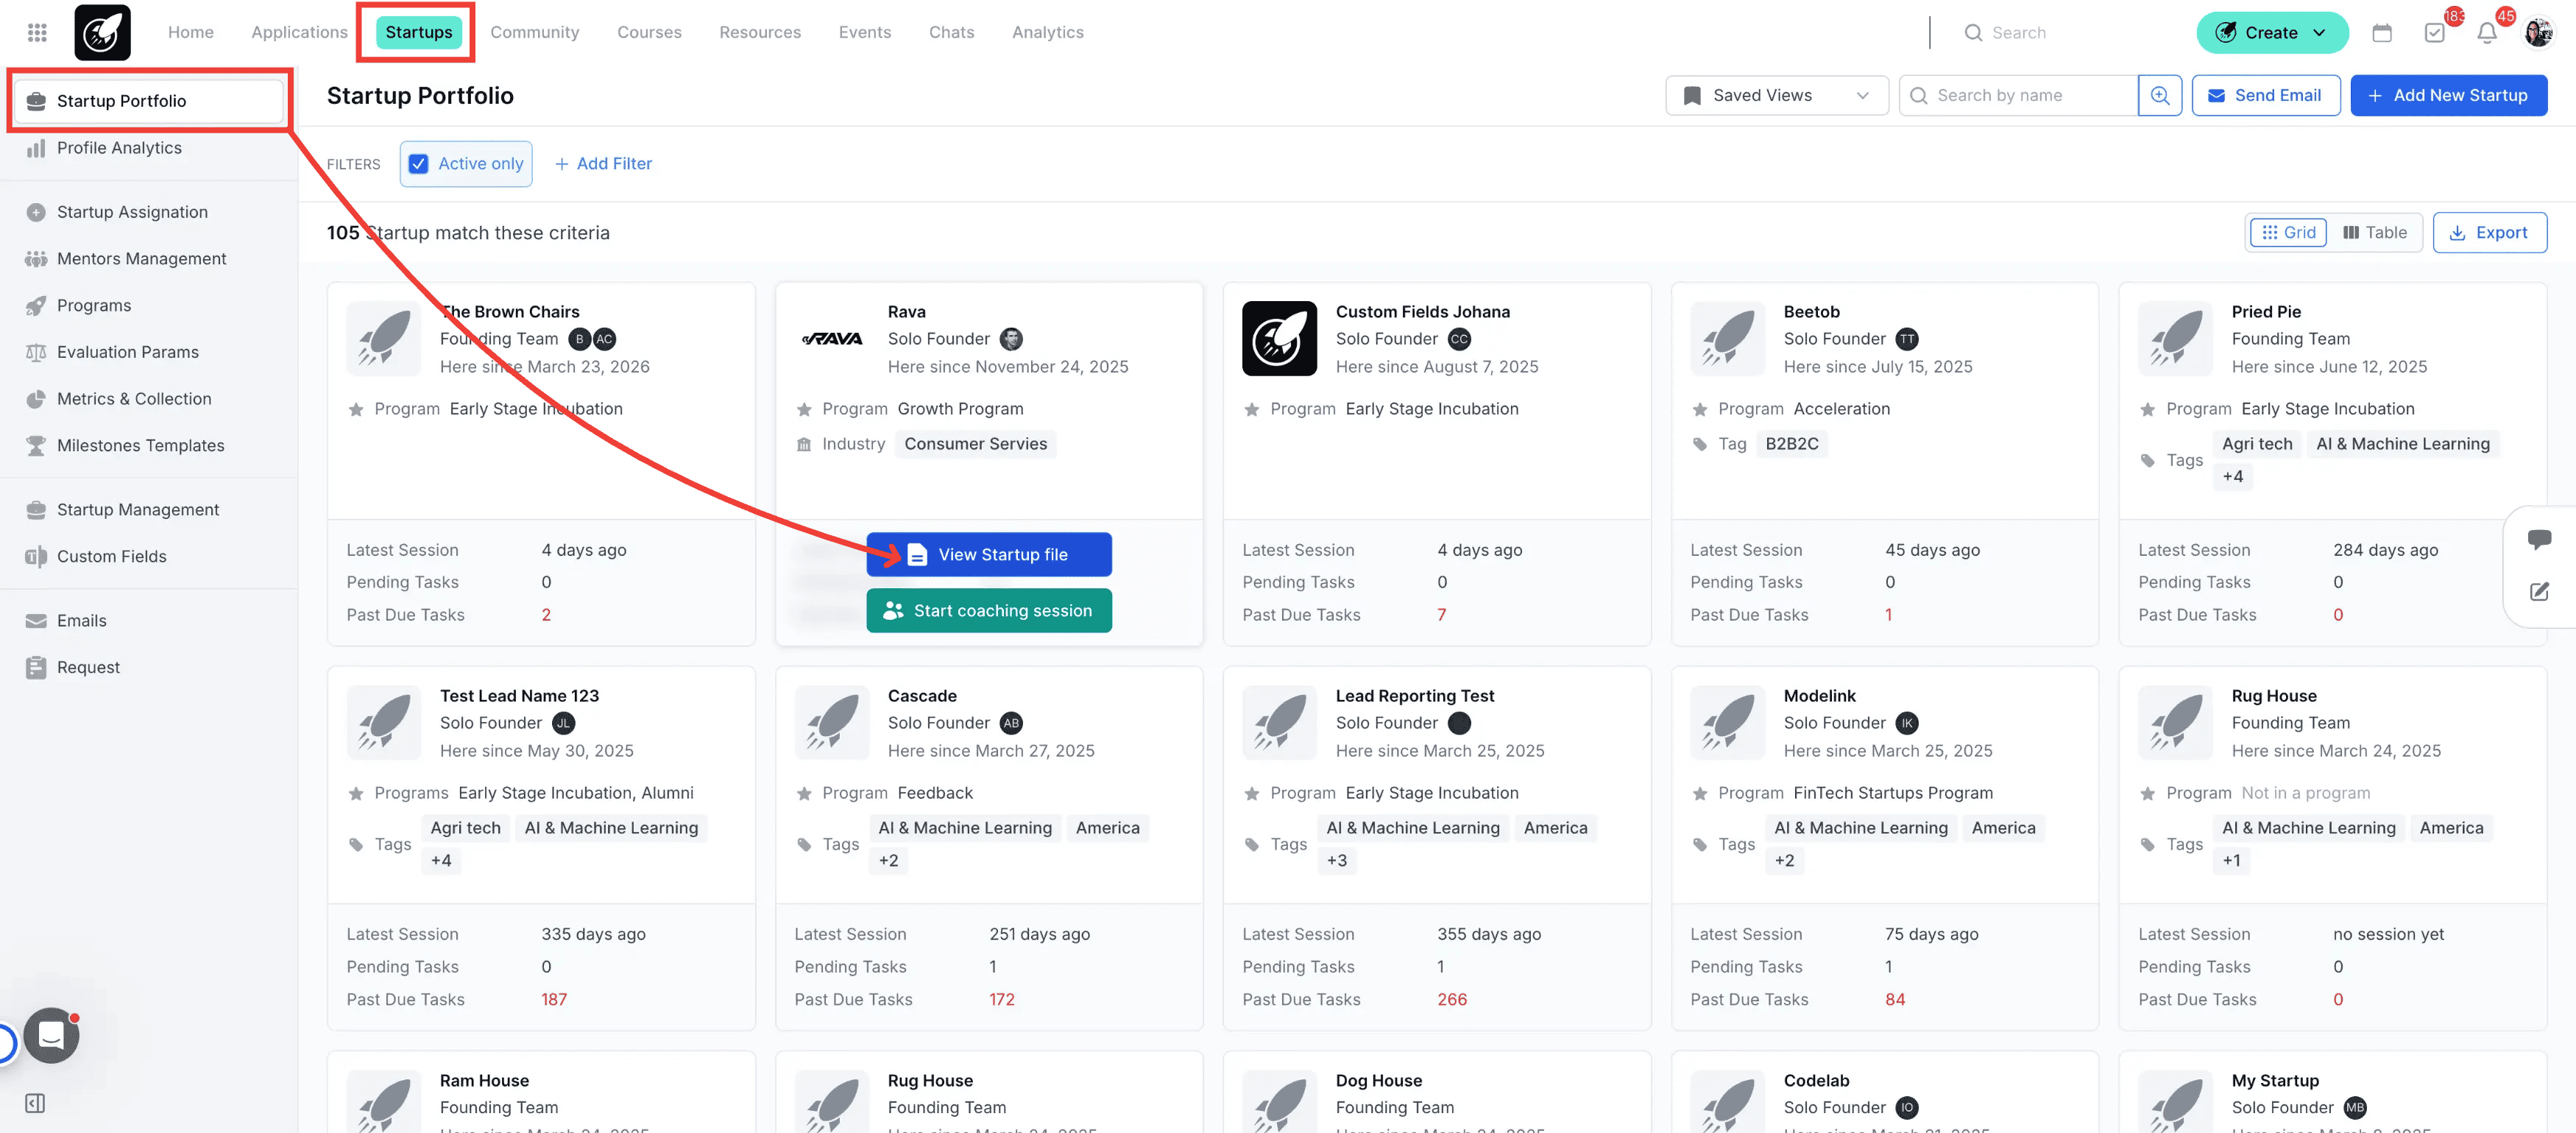This screenshot has height=1133, width=2576.
Task: Click View Startup file on Rava
Action: click(989, 555)
